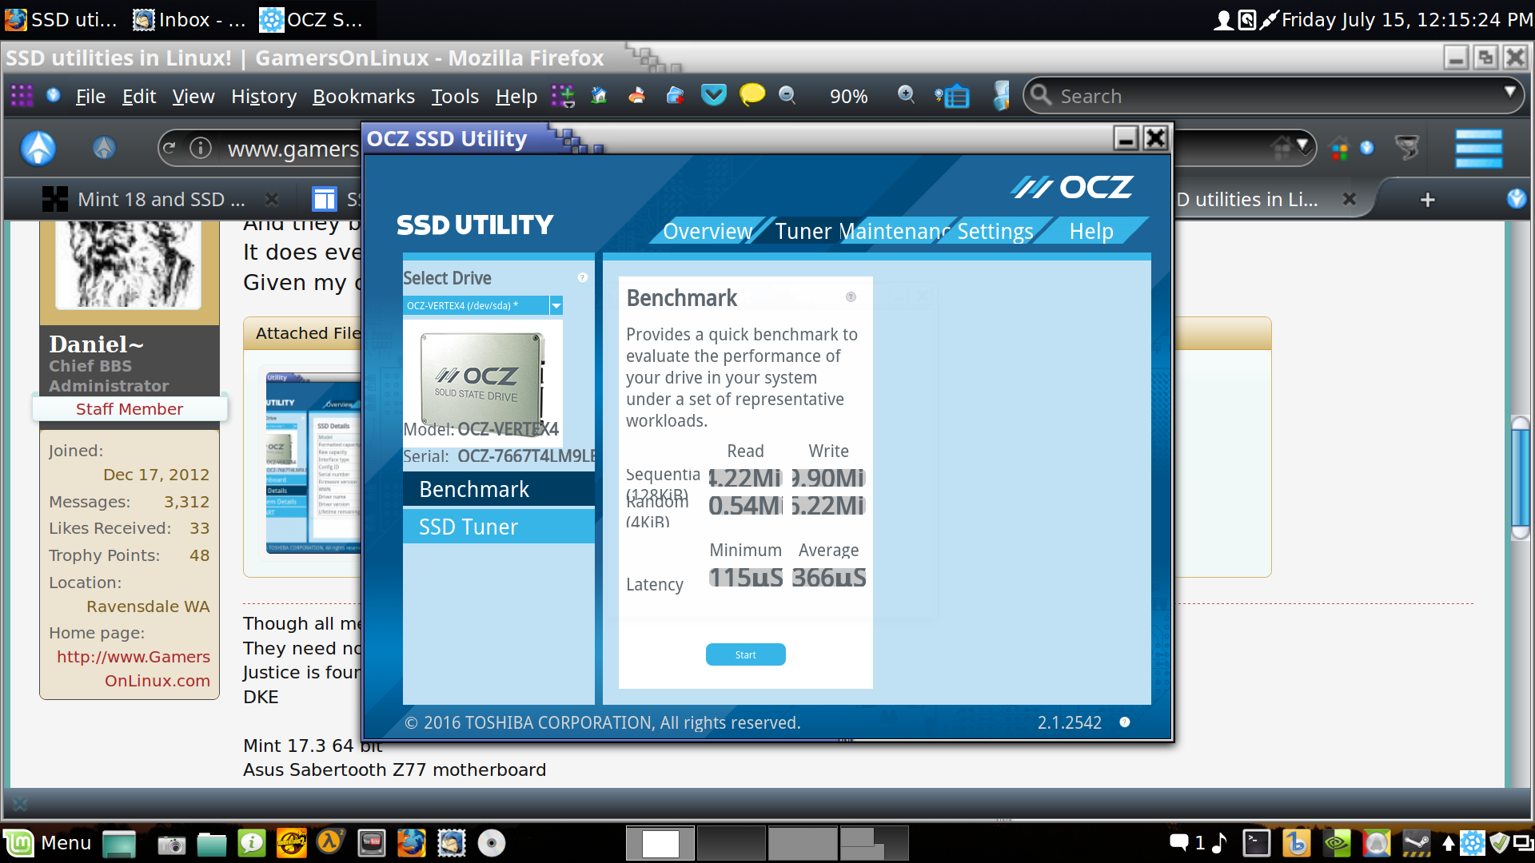This screenshot has width=1535, height=863.
Task: Open URL bar history dropdown arrow
Action: [x=1304, y=146]
